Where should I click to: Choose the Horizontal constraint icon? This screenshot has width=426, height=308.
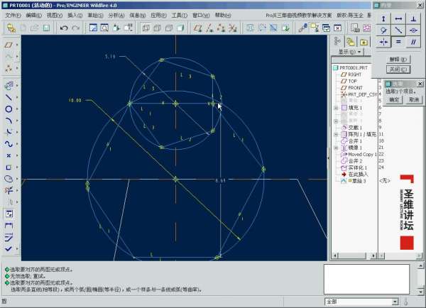coord(398,18)
